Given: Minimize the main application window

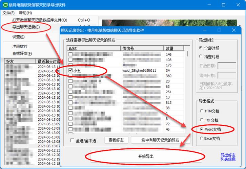Looking at the screenshot, I should 209,5.
